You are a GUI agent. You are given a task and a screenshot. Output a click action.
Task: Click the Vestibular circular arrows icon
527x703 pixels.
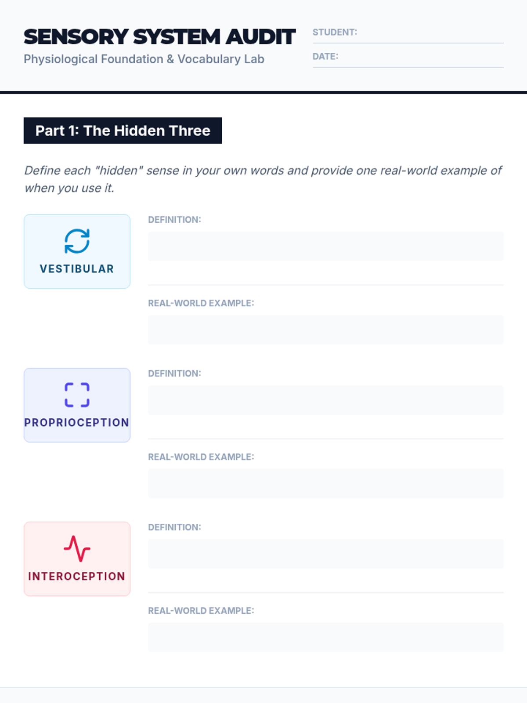(77, 241)
